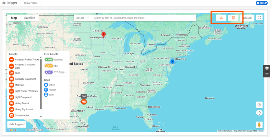Click the Running live asset icon
Image resolution: width=270 pixels, height=137 pixels.
tap(49, 60)
